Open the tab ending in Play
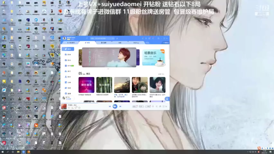 coord(136,43)
